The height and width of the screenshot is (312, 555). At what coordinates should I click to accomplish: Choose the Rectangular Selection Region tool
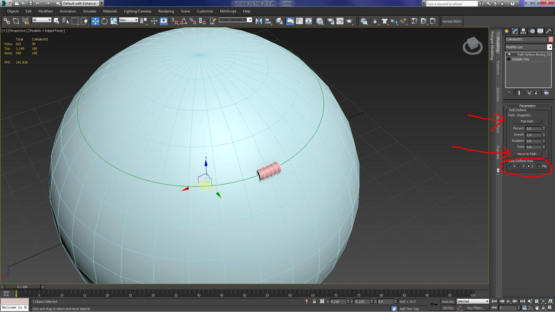click(x=75, y=21)
